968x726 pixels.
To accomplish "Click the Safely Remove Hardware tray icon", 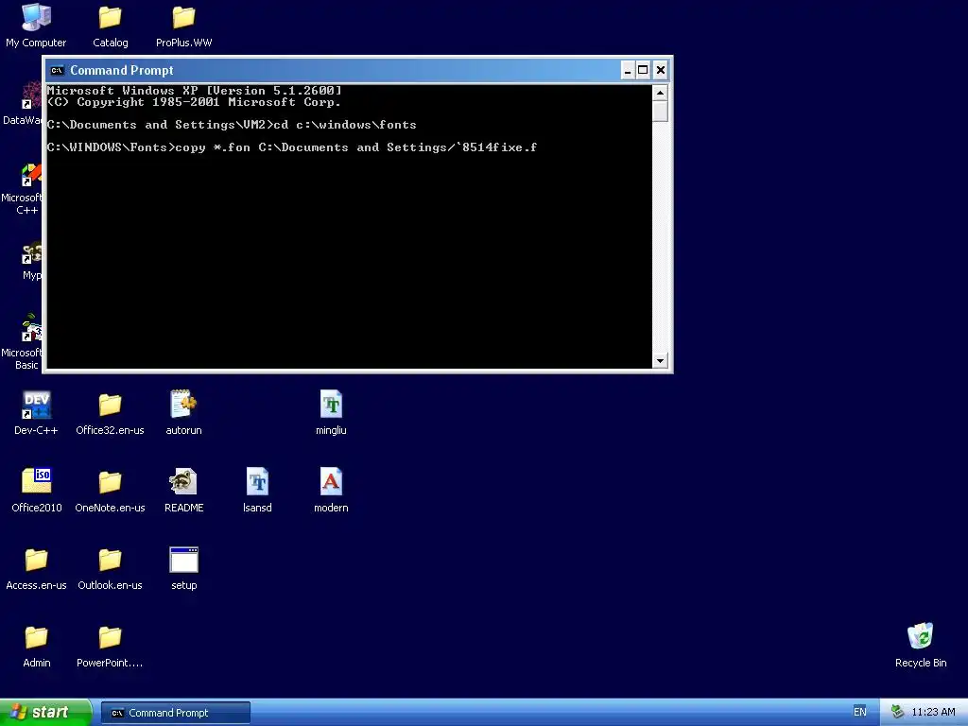I will tap(897, 712).
